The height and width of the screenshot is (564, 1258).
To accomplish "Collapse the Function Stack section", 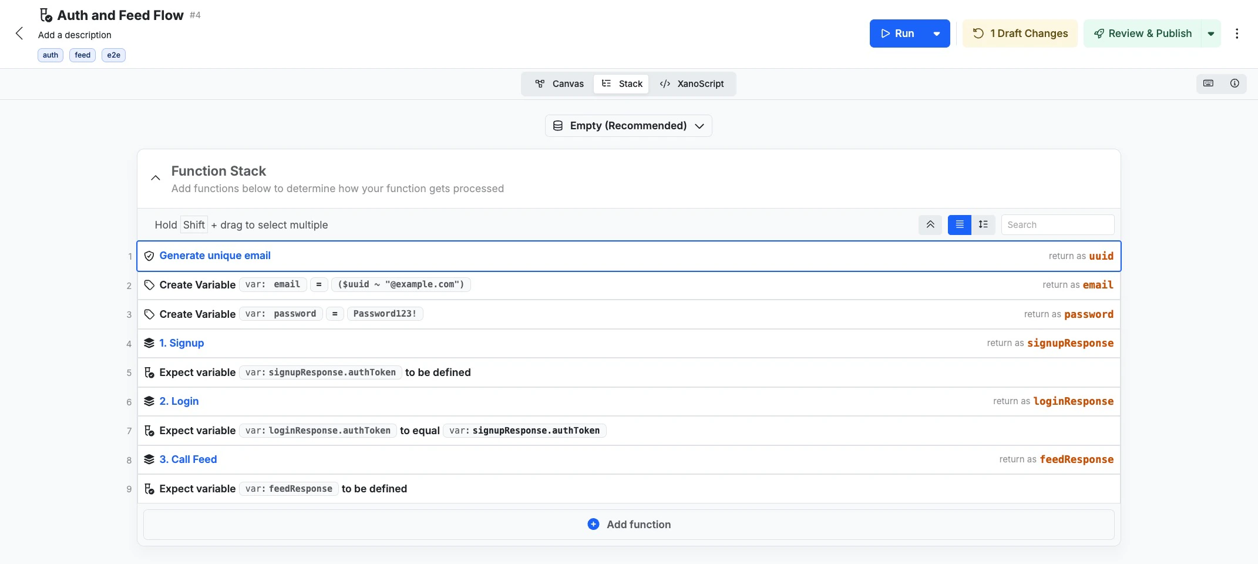I will pyautogui.click(x=156, y=178).
